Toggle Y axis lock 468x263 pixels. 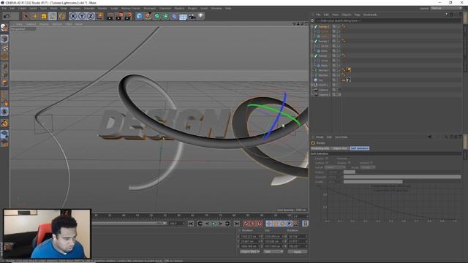(82, 16)
